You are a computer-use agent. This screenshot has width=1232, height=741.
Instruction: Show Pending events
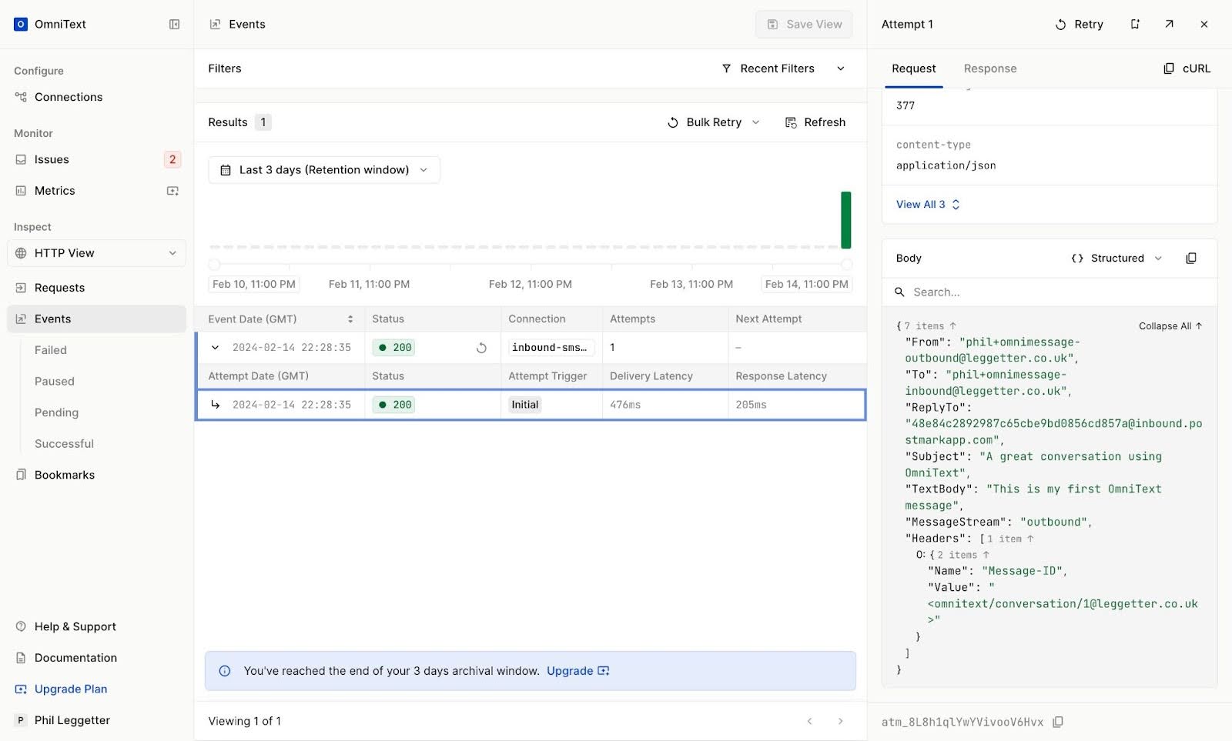coord(56,412)
